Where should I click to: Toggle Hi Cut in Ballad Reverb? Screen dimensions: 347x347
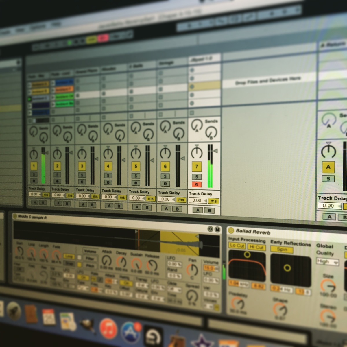click(256, 247)
